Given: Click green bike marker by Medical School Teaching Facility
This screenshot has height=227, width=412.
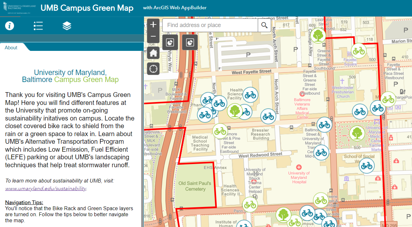Looking at the screenshot, I should point(220,131).
